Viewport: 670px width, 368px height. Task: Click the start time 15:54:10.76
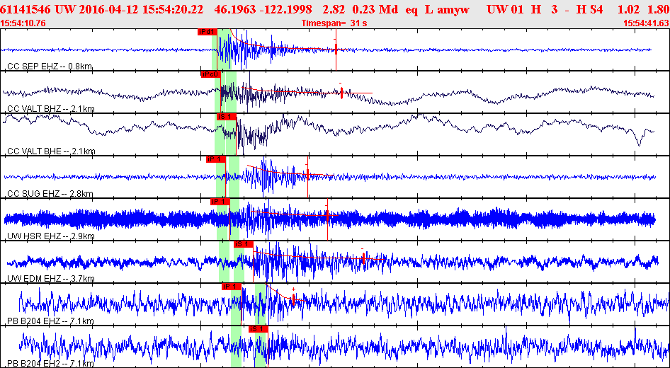[23, 23]
